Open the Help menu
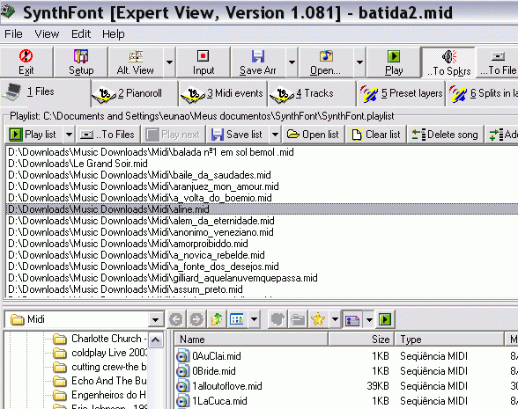The image size is (518, 409). coord(114,34)
